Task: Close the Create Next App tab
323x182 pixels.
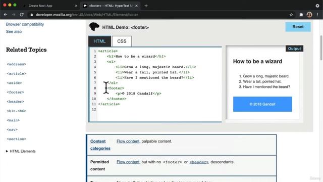Action: pos(76,6)
